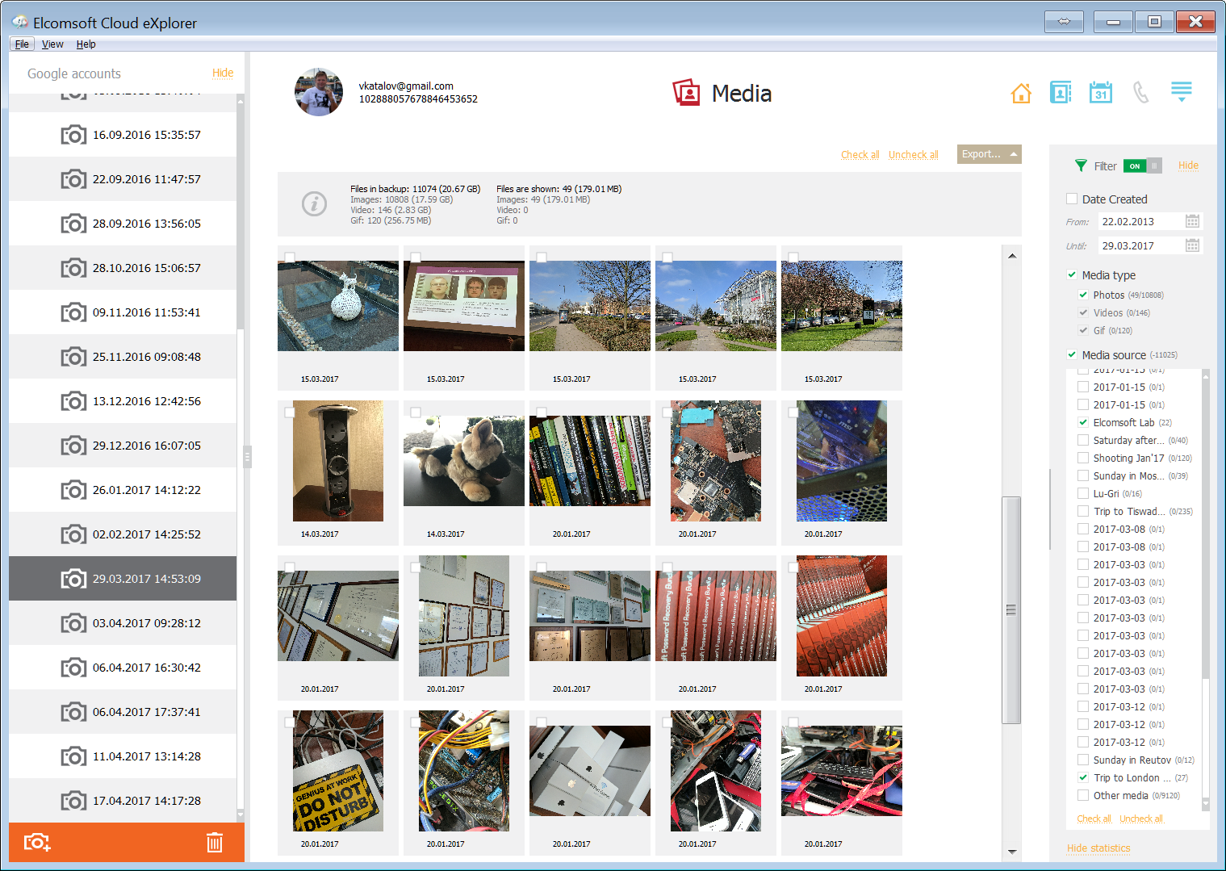Open the Calendar section icon

pos(1101,92)
